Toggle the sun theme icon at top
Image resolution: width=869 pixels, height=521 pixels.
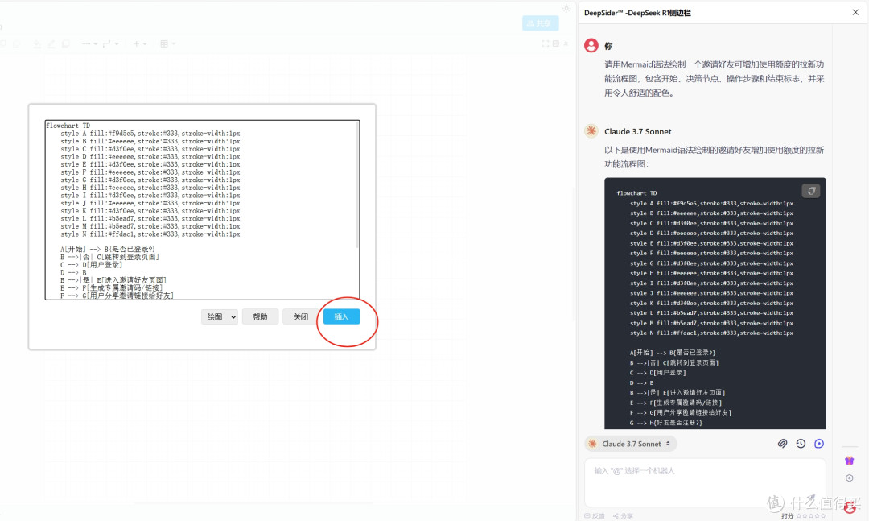(x=566, y=8)
